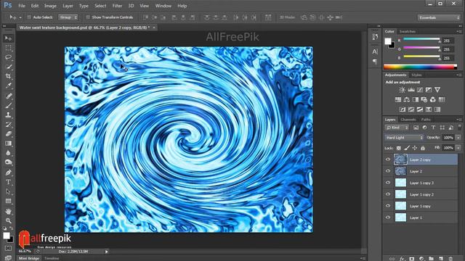Select the Clone Stamp tool

8,115
